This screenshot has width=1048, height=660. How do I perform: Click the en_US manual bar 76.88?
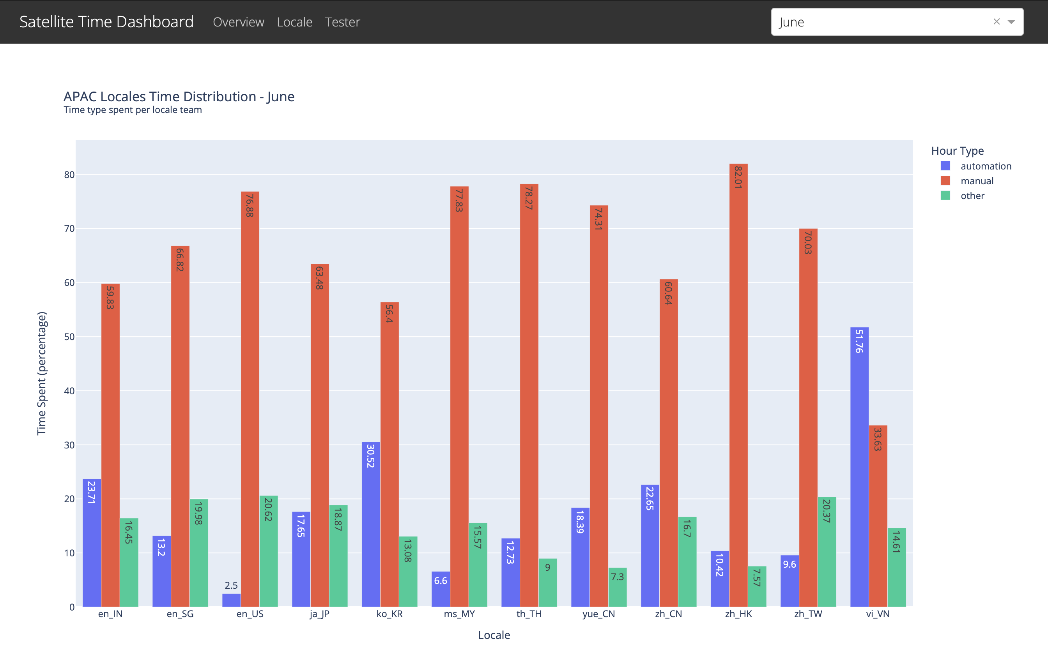pos(250,399)
